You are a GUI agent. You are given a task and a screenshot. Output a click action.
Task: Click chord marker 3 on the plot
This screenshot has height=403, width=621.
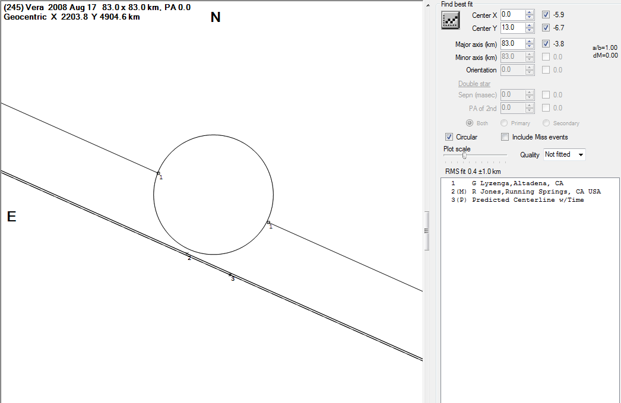coord(230,275)
